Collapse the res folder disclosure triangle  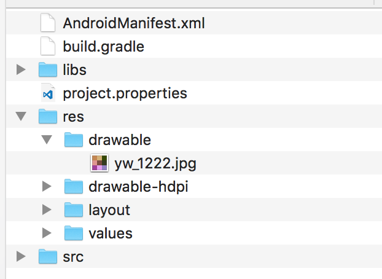21,116
